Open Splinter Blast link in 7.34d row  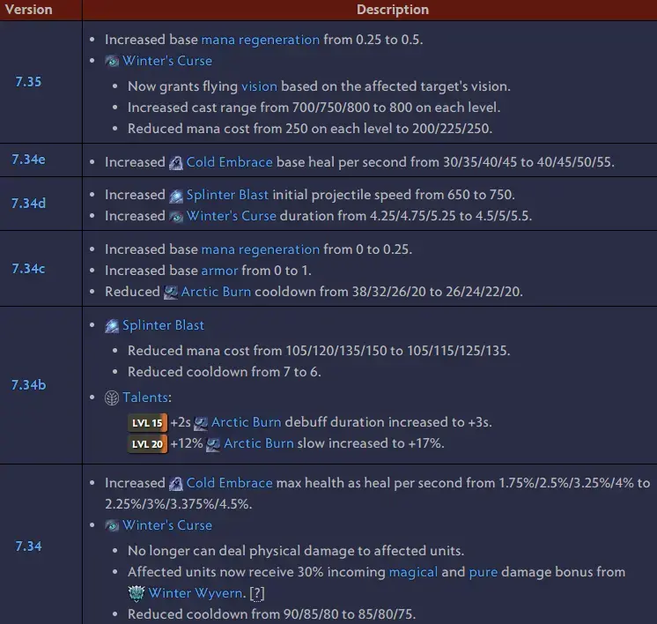(x=227, y=195)
